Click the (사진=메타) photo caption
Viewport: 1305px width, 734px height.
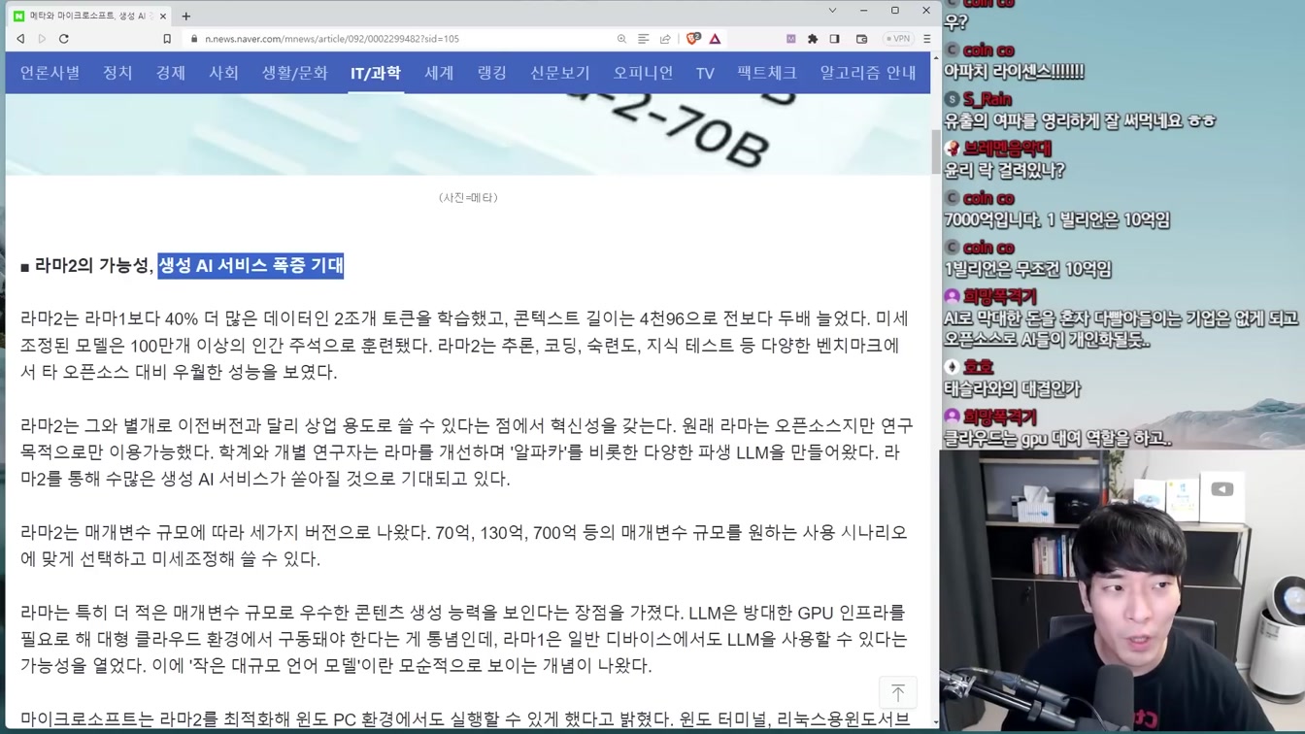[x=468, y=197]
